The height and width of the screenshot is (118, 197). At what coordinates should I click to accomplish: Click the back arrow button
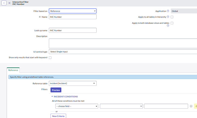tap(4, 3)
